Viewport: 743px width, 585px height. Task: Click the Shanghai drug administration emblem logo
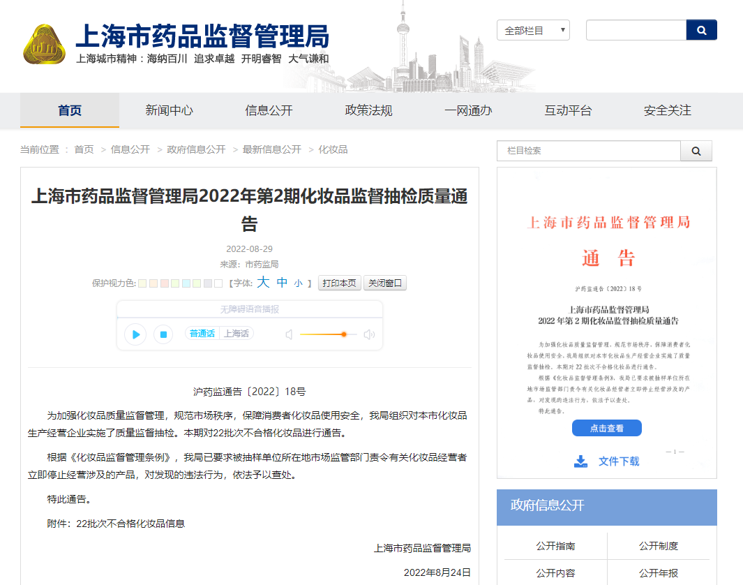tap(44, 44)
